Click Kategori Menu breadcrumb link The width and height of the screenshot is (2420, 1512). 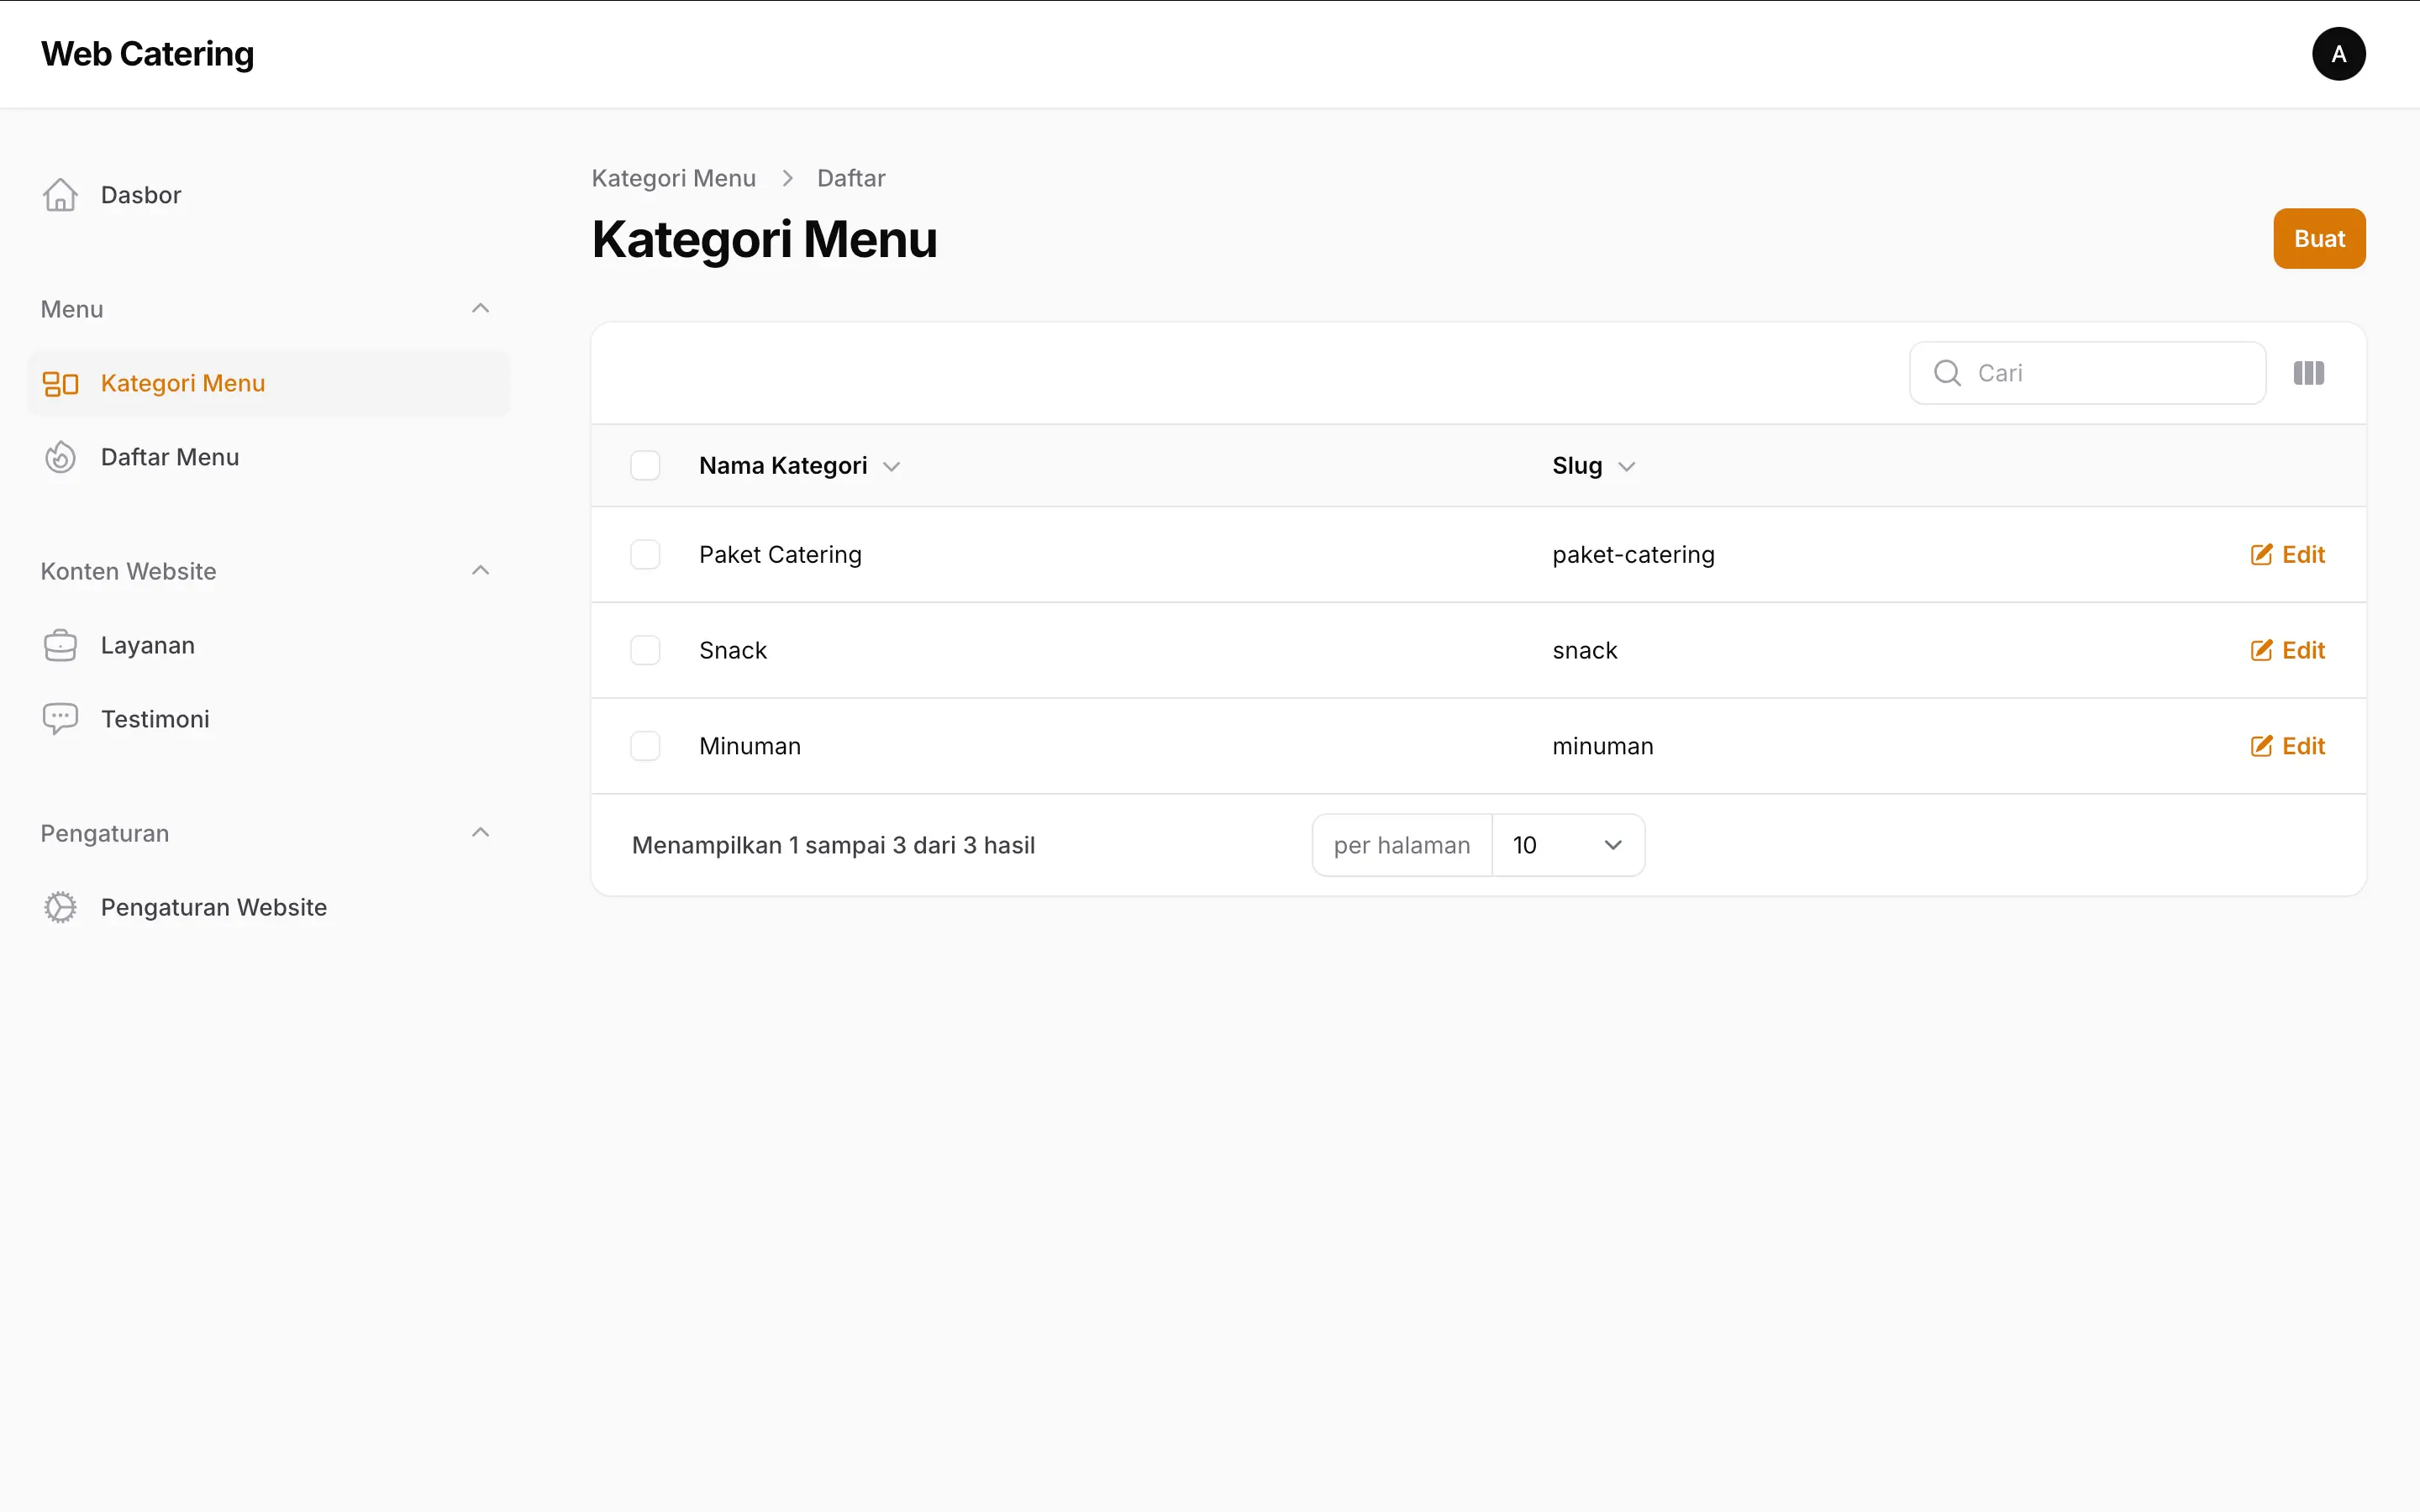click(x=673, y=178)
